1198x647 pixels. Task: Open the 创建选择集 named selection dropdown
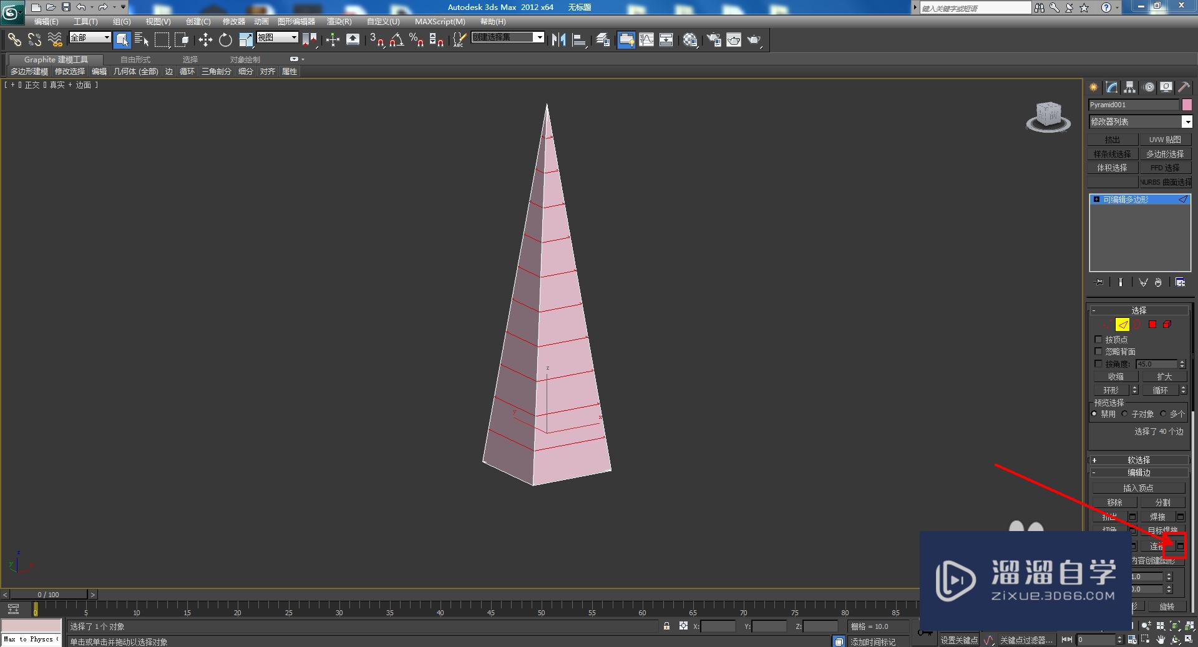(508, 37)
